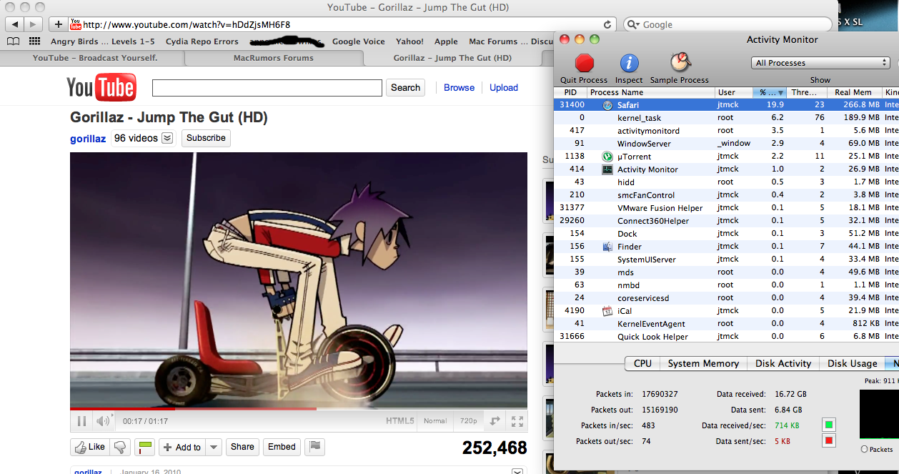Subscribe to the gorillaz channel
The height and width of the screenshot is (474, 899).
coord(206,138)
